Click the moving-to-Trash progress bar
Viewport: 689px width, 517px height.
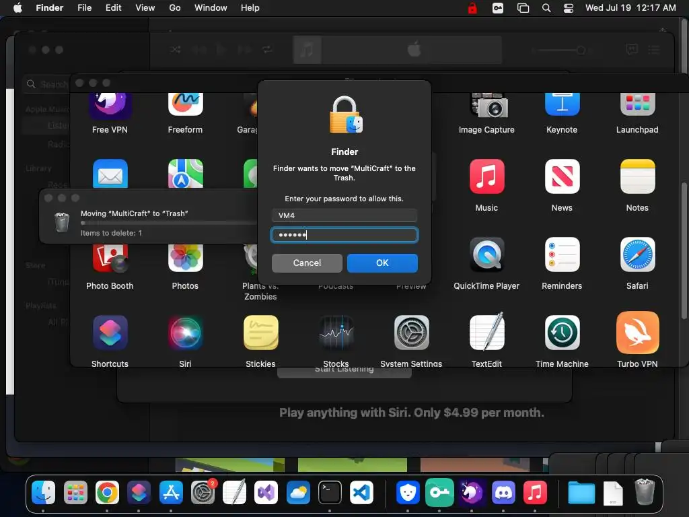(x=169, y=223)
